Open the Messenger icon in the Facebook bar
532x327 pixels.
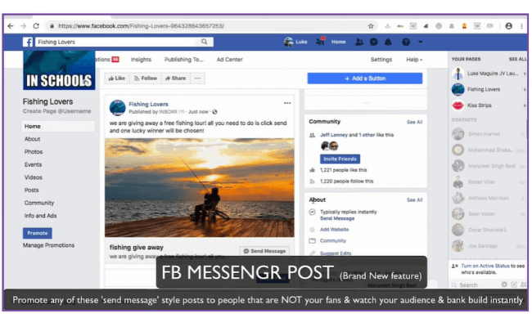click(373, 42)
